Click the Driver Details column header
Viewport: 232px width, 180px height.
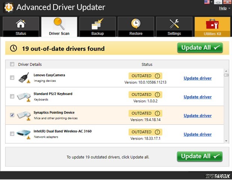(30, 64)
